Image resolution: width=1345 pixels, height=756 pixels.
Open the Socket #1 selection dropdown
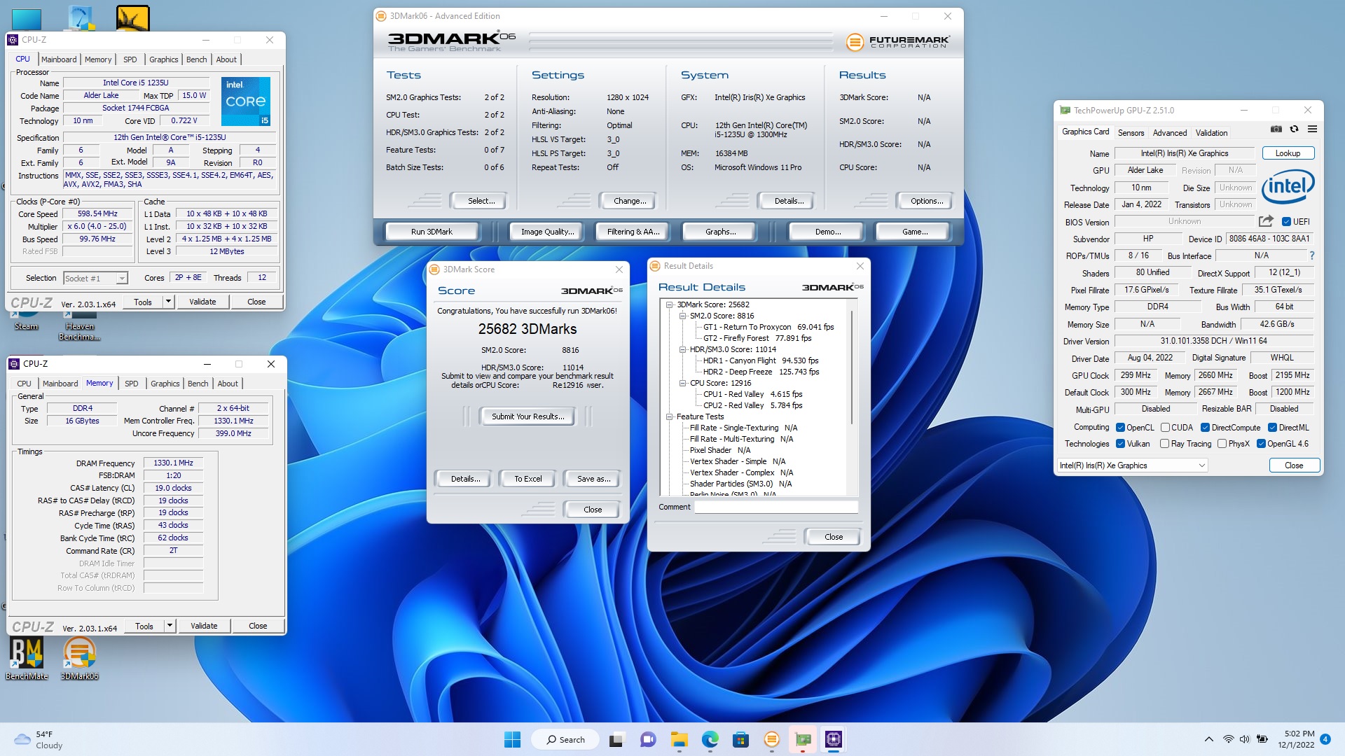click(95, 278)
